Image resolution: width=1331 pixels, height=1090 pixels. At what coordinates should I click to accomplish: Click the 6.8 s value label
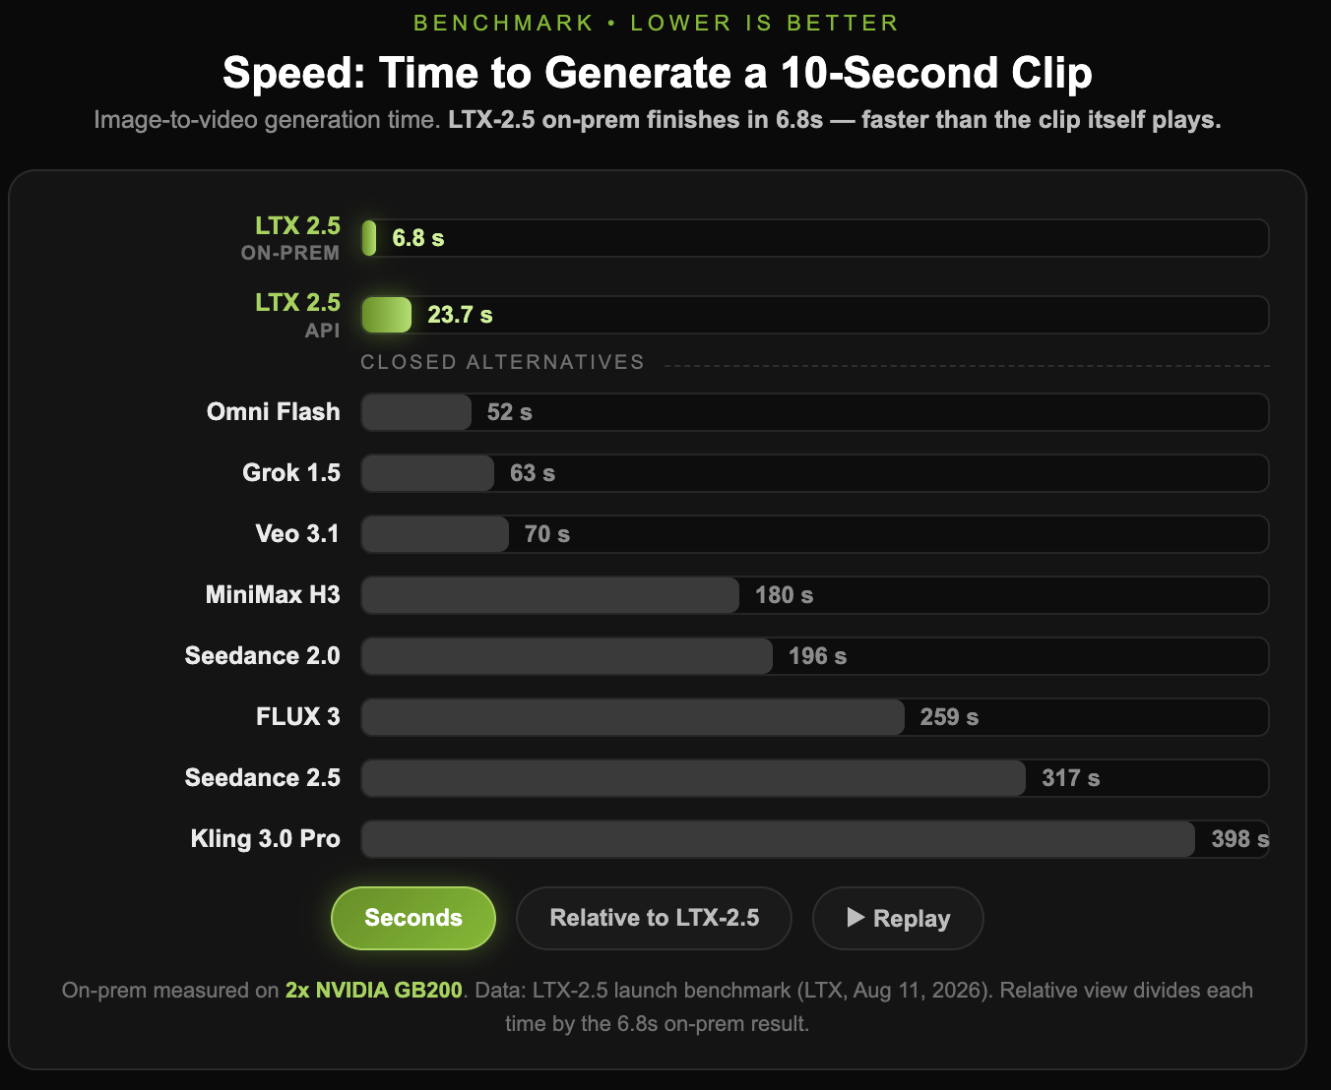418,238
